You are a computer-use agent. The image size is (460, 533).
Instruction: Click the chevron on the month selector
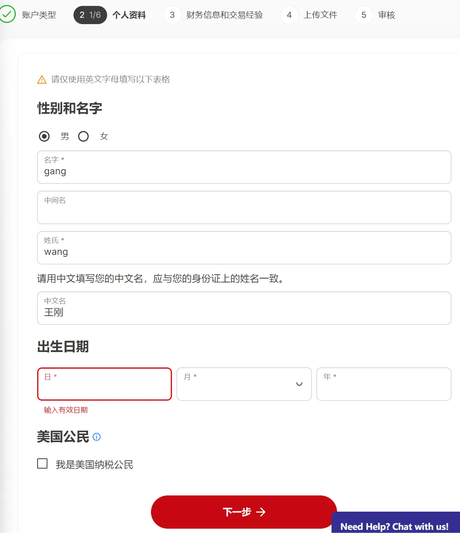tap(299, 384)
